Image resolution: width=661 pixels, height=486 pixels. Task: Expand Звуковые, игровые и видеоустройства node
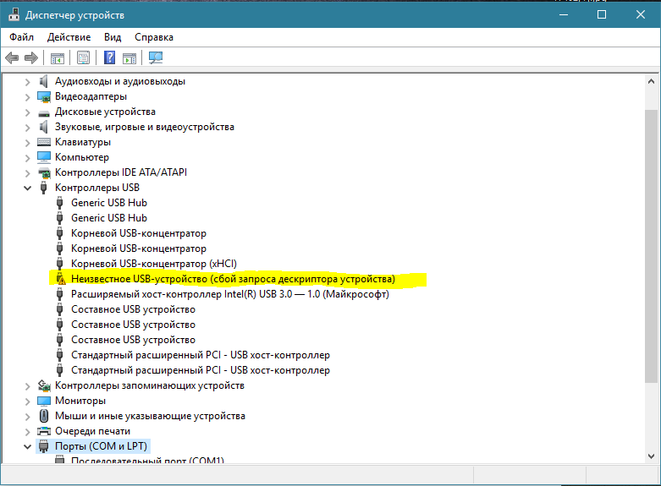27,128
